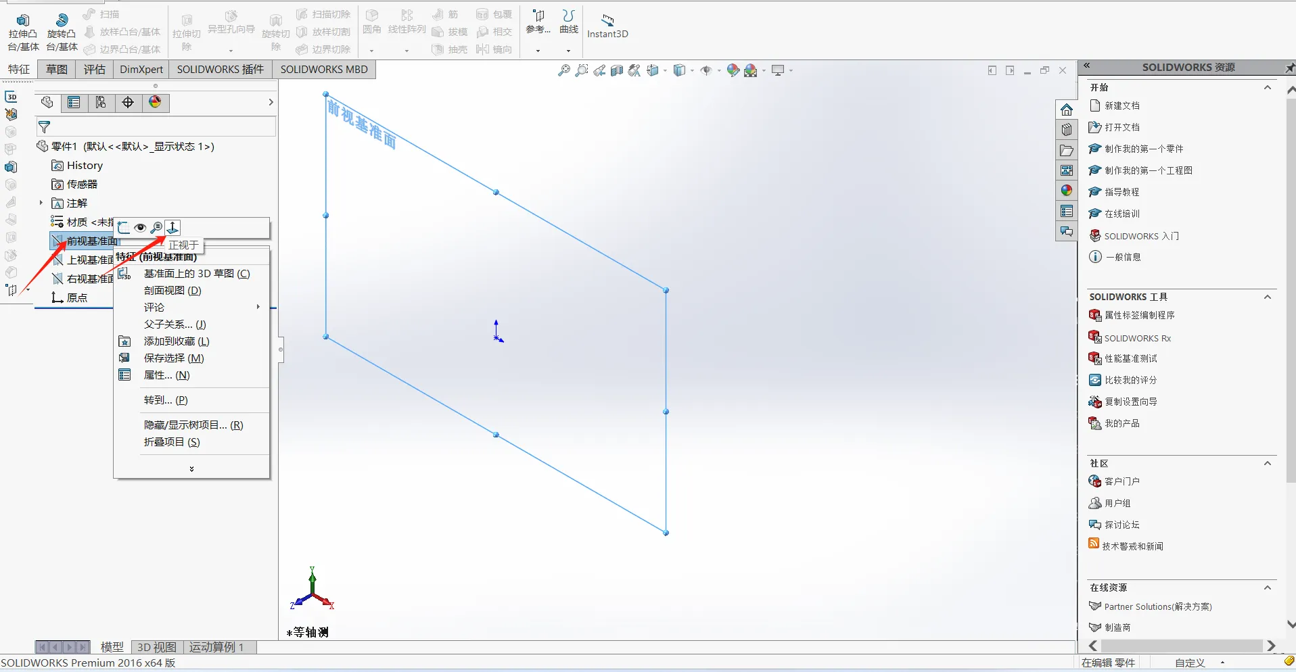Open the File Explorer folder task pane tab
Screen dimensions: 1296x672
point(1067,150)
